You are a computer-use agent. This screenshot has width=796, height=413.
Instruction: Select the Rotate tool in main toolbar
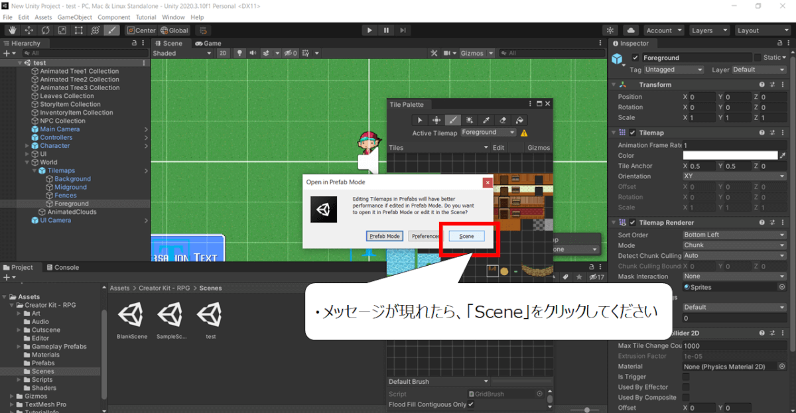[x=46, y=30]
